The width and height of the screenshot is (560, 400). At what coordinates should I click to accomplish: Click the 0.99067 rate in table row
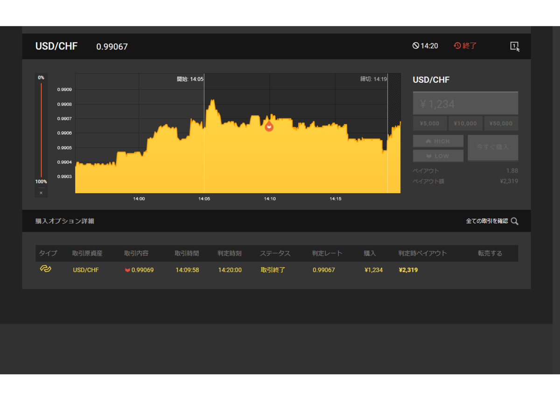point(324,270)
